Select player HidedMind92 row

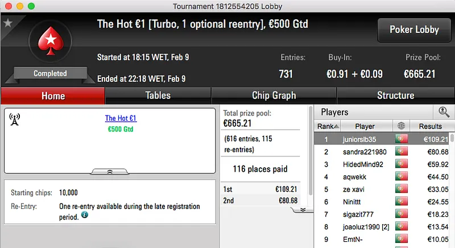(365, 164)
